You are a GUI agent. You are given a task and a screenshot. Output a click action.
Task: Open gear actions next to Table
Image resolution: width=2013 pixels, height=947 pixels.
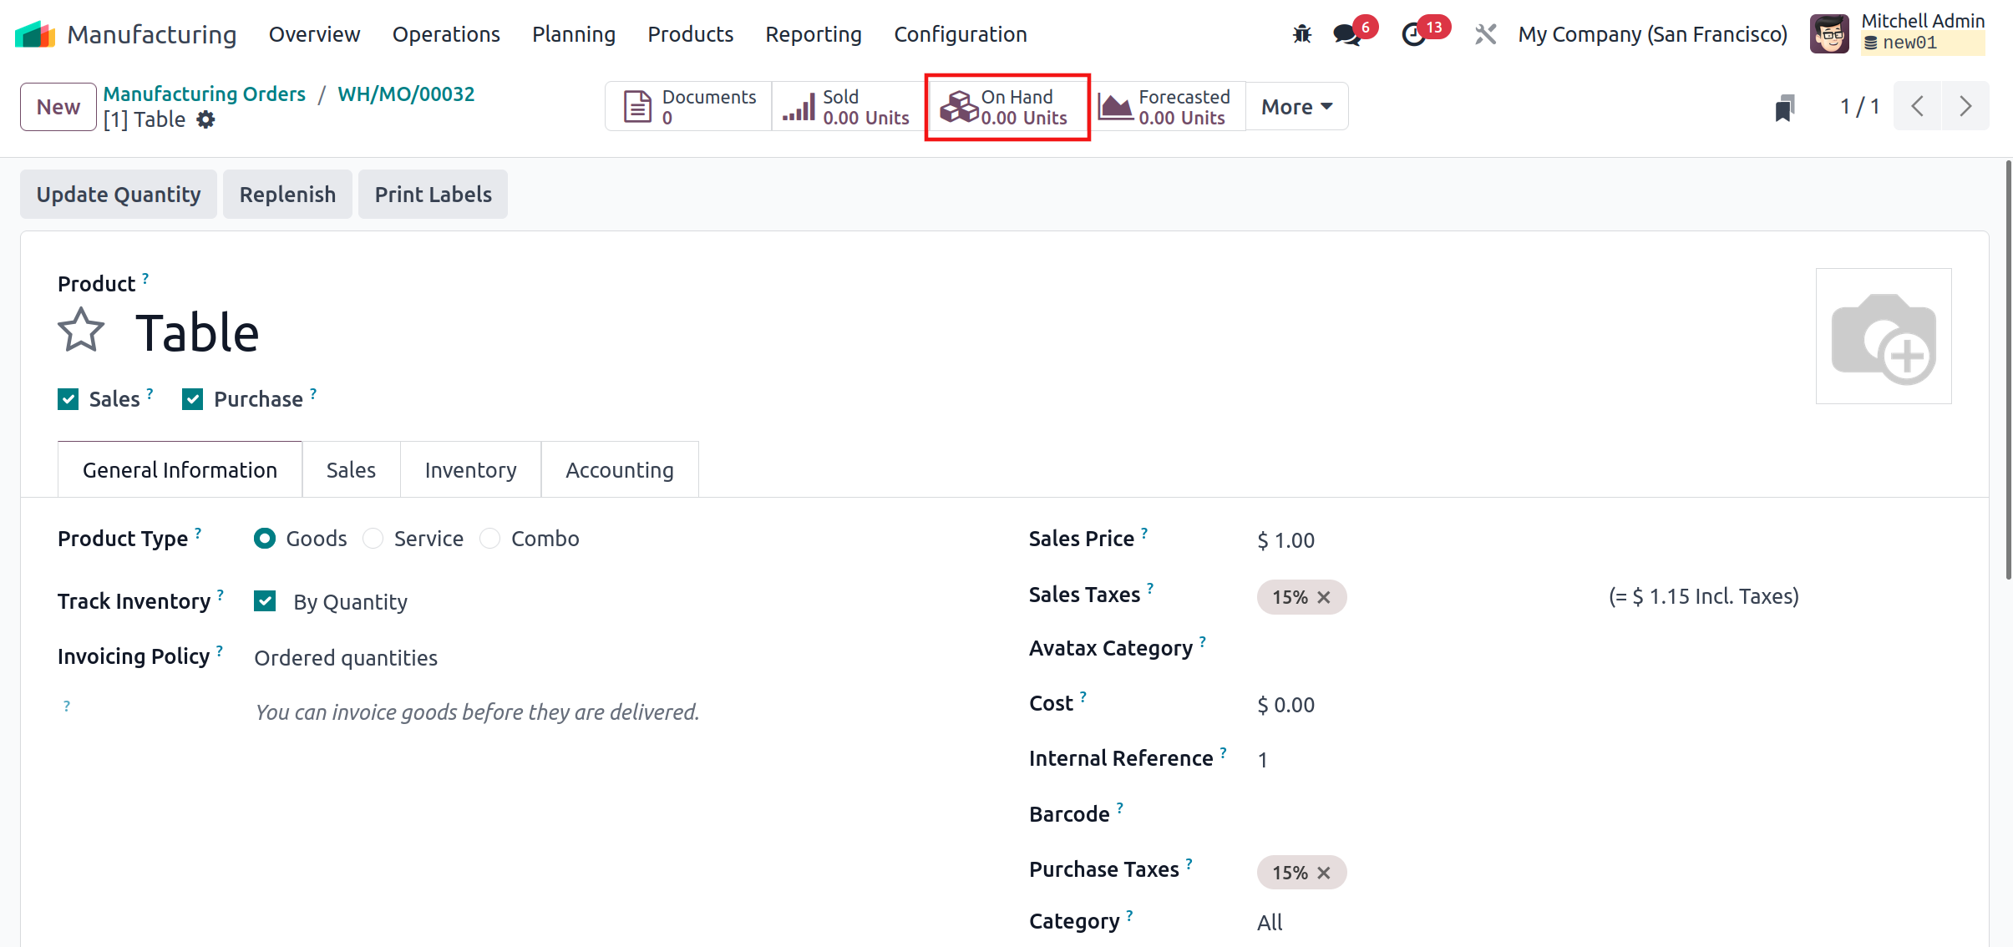pyautogui.click(x=205, y=120)
